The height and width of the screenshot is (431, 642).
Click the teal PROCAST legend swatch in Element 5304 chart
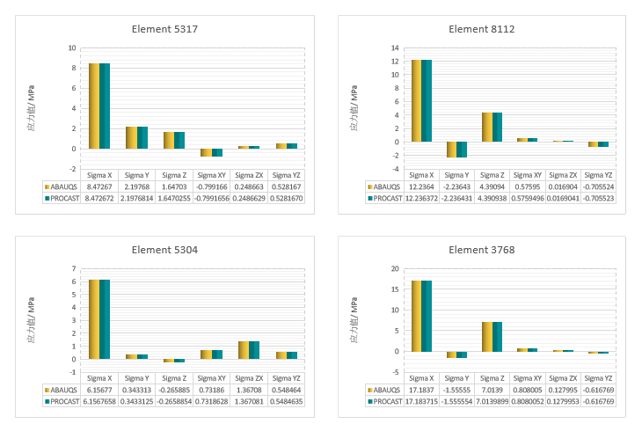[47, 401]
